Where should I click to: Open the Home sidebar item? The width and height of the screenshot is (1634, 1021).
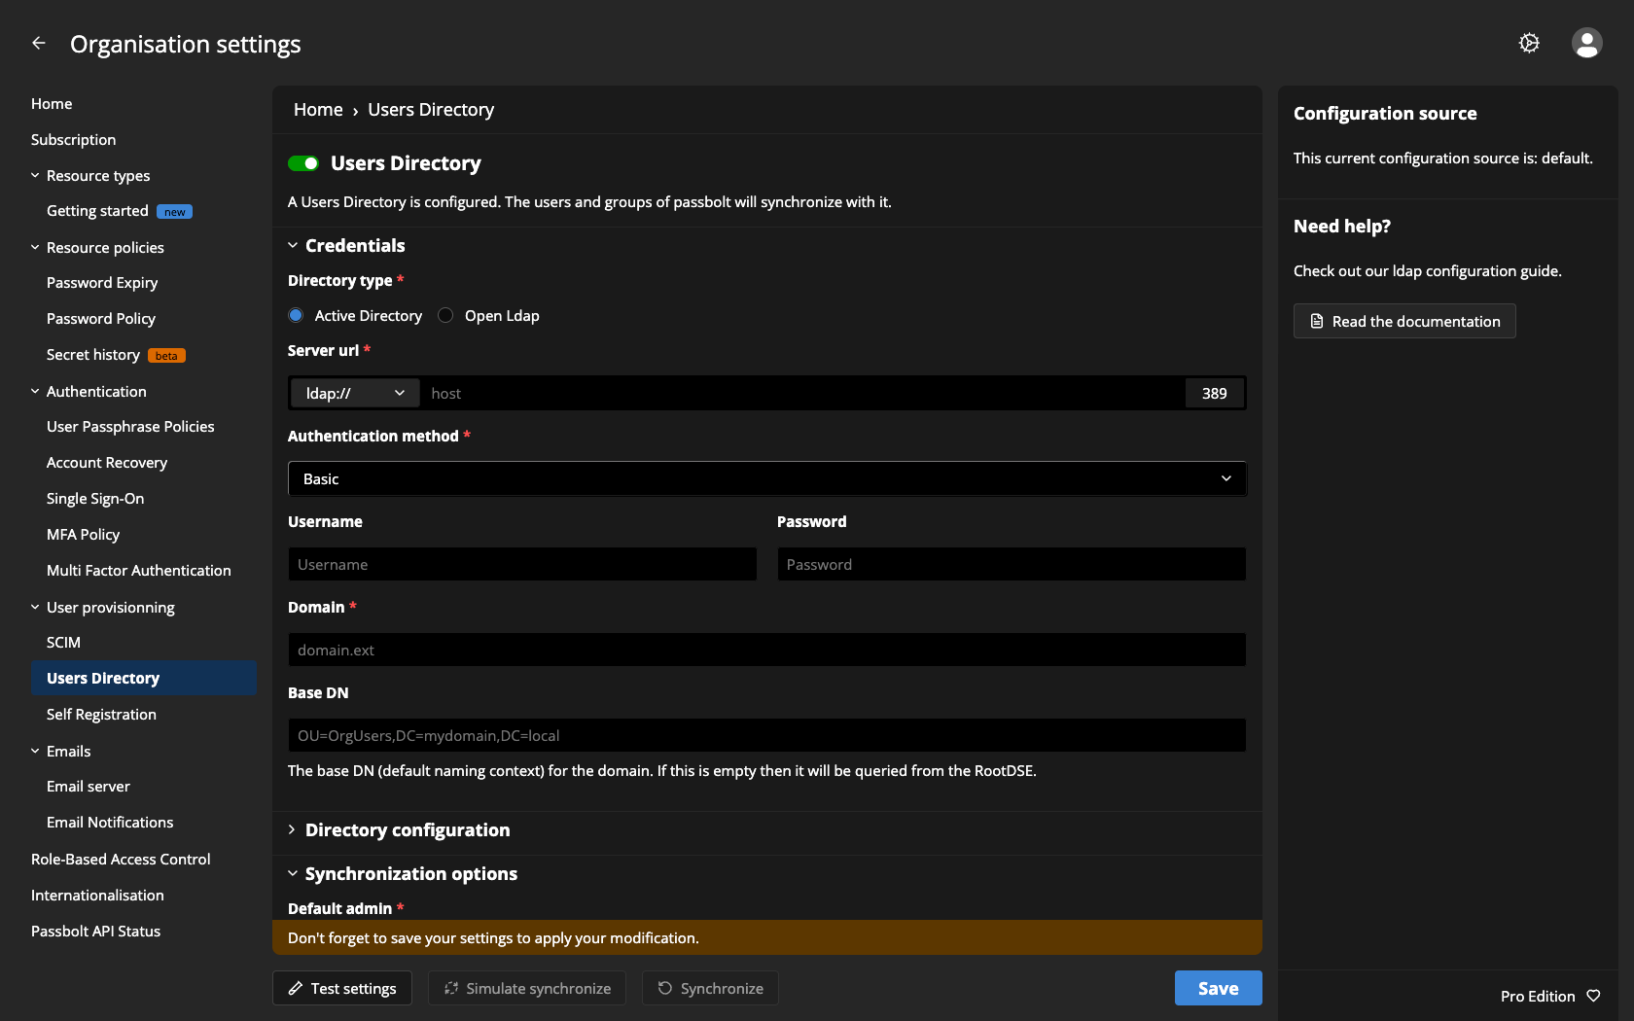coord(52,104)
